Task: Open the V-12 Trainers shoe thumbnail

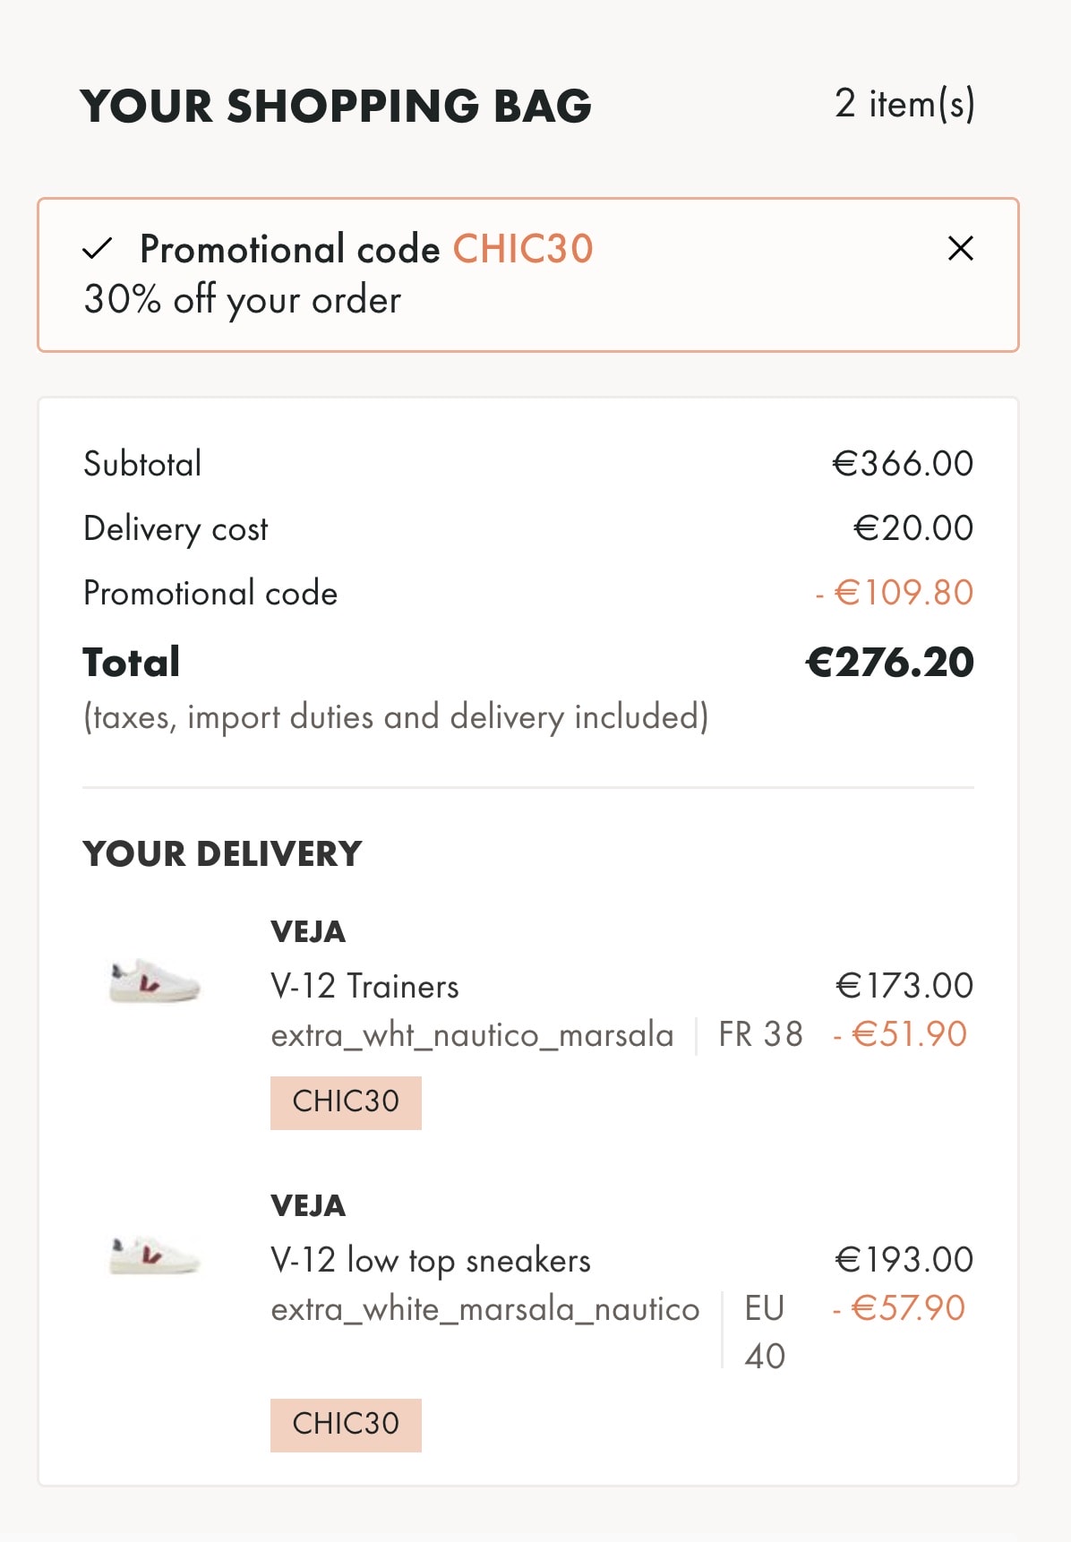Action: click(x=154, y=981)
